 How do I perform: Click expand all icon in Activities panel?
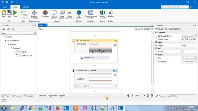click(x=4, y=29)
